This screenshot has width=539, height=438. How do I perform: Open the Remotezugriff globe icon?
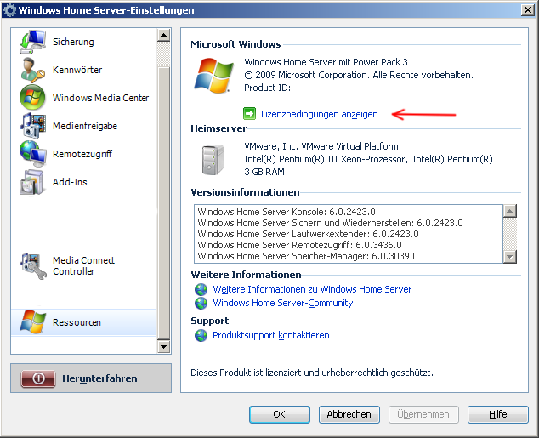coord(32,154)
